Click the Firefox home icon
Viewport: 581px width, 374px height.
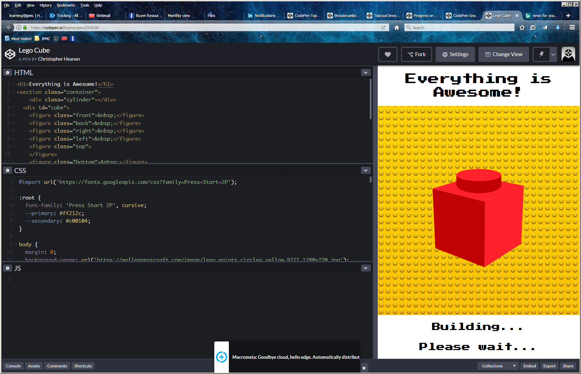pyautogui.click(x=397, y=28)
